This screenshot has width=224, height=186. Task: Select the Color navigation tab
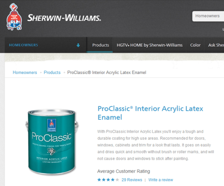coord(195,45)
